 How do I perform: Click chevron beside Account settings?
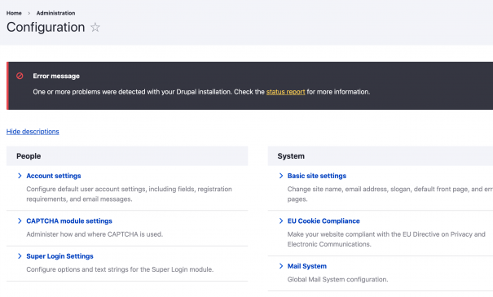(20, 176)
